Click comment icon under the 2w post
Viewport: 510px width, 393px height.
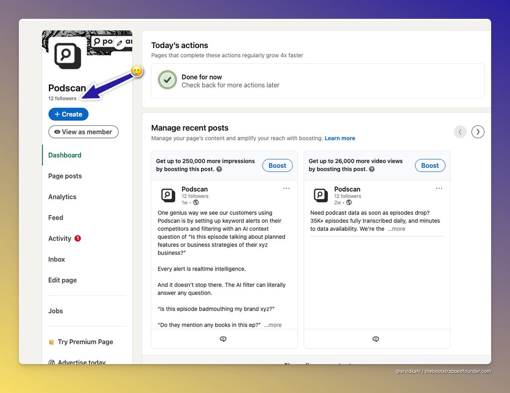click(x=376, y=339)
